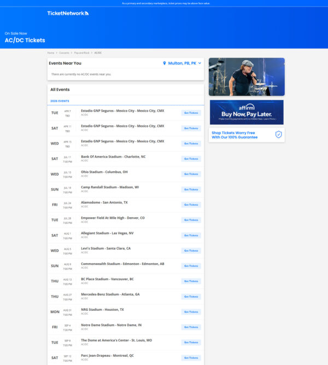The width and height of the screenshot is (328, 365).
Task: Get tickets for Bank of America Stadium Charlotte
Action: click(x=191, y=159)
